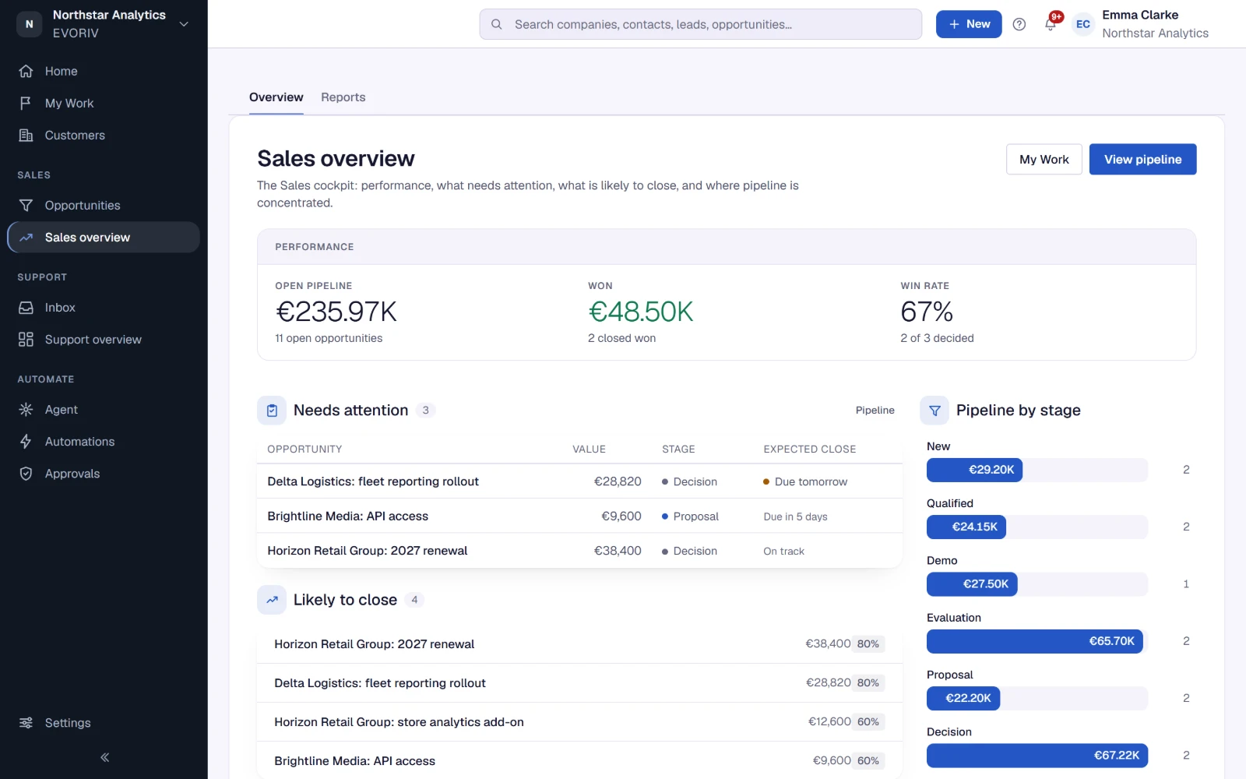Screen dimensions: 1246x779
Task: Click the Inbox tray icon
Action: pos(26,307)
